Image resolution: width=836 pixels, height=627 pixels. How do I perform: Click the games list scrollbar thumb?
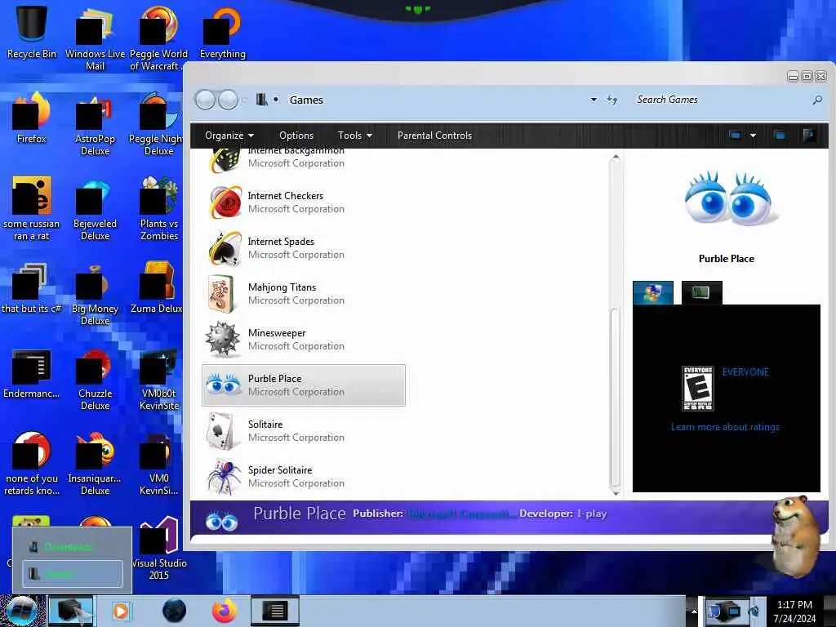616,397
